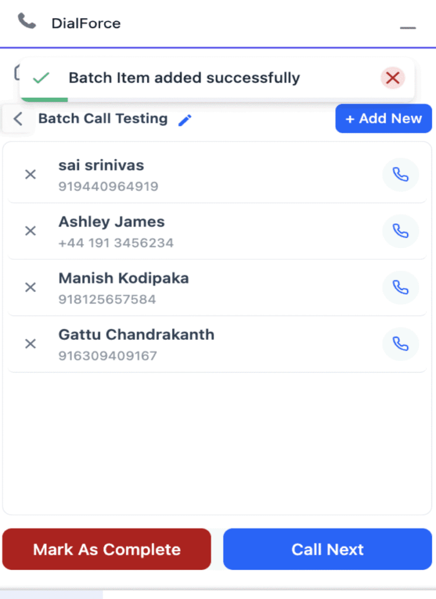The image size is (436, 599).
Task: Delete Gattu Chandrakanth batch entry
Action: tap(30, 344)
